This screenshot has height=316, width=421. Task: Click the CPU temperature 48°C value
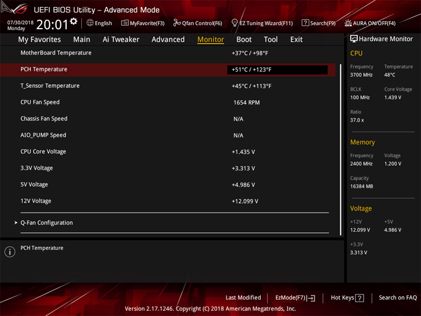(389, 75)
